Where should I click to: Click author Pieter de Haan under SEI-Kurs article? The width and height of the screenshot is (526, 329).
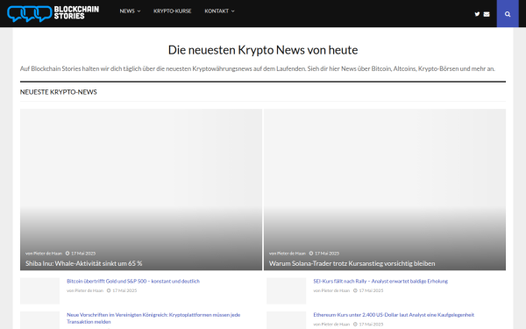336,290
